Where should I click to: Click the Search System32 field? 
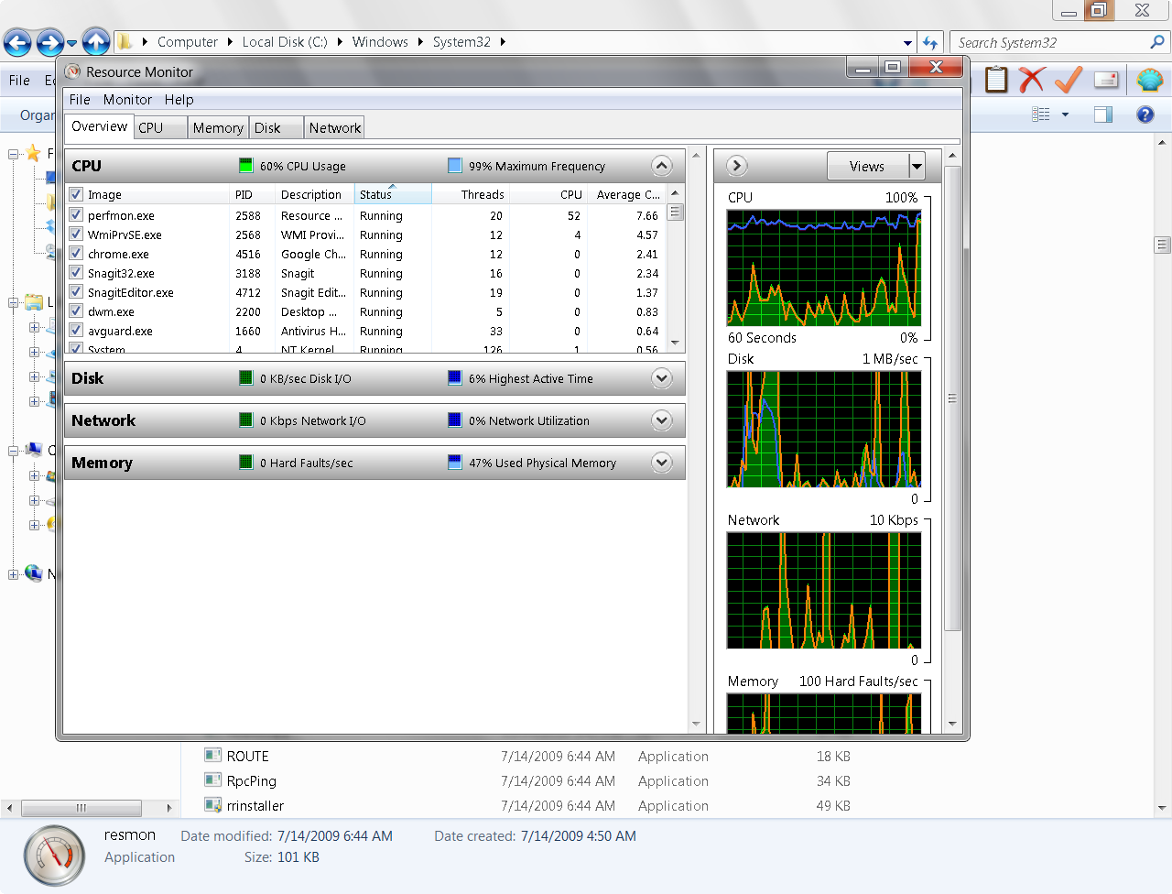point(1044,42)
